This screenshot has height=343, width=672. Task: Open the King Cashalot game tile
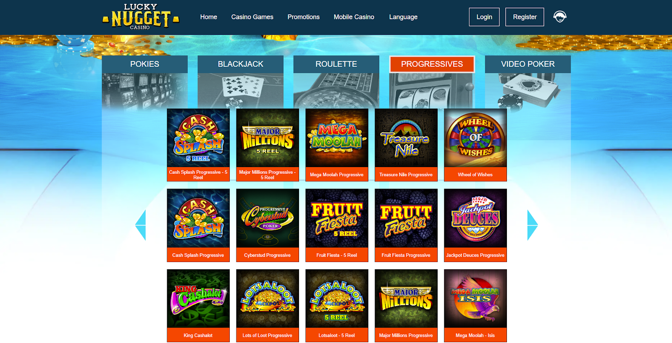(198, 306)
